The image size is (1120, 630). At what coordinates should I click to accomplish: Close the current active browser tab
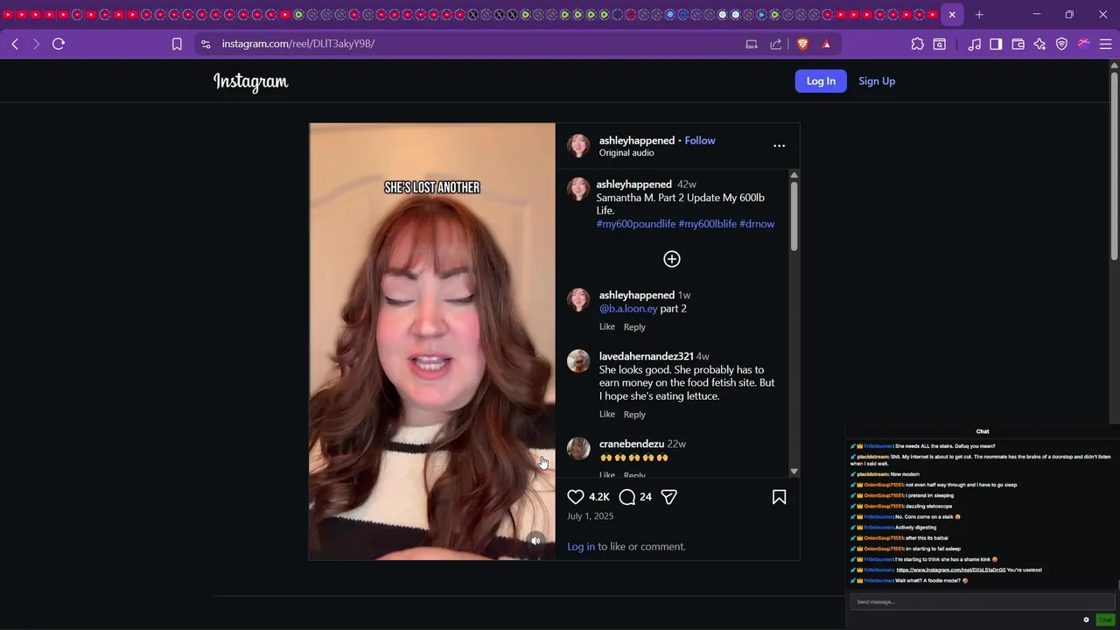tap(952, 15)
